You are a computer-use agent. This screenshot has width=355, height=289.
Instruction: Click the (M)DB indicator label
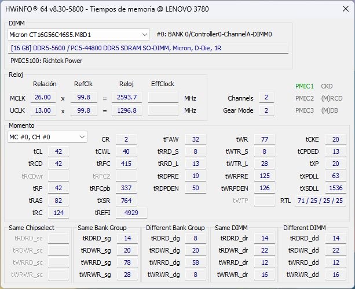coord(330,110)
